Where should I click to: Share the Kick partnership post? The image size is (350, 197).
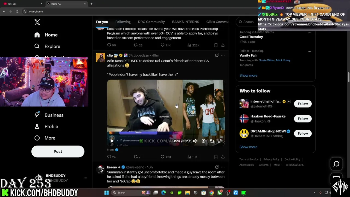tap(223, 45)
